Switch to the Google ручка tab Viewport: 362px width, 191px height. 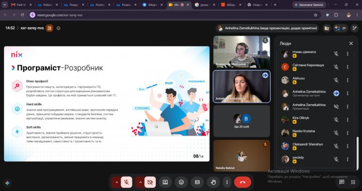click(205, 5)
